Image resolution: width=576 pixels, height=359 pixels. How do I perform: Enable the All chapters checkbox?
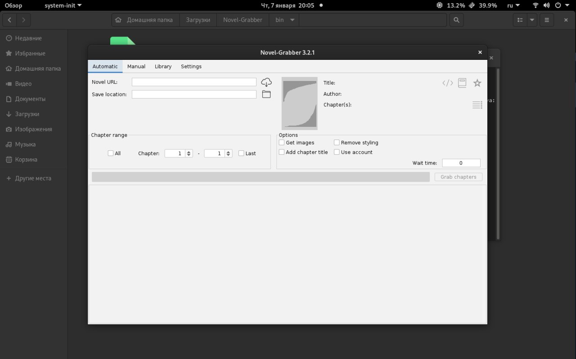click(111, 153)
